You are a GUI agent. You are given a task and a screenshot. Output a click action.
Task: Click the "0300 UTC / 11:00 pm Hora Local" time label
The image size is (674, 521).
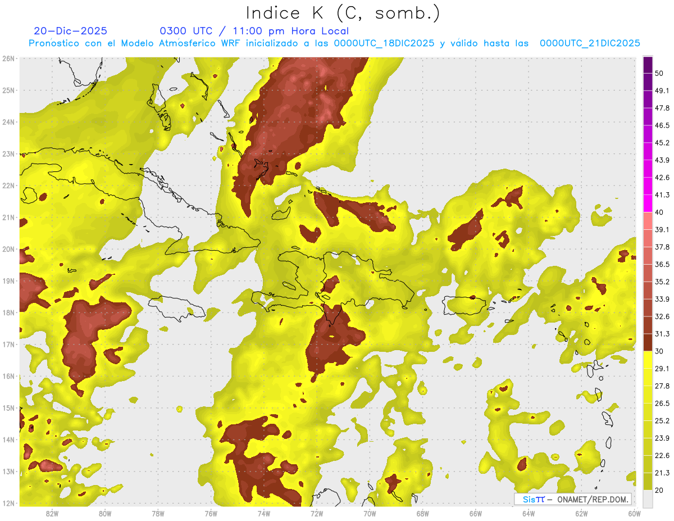tap(254, 31)
